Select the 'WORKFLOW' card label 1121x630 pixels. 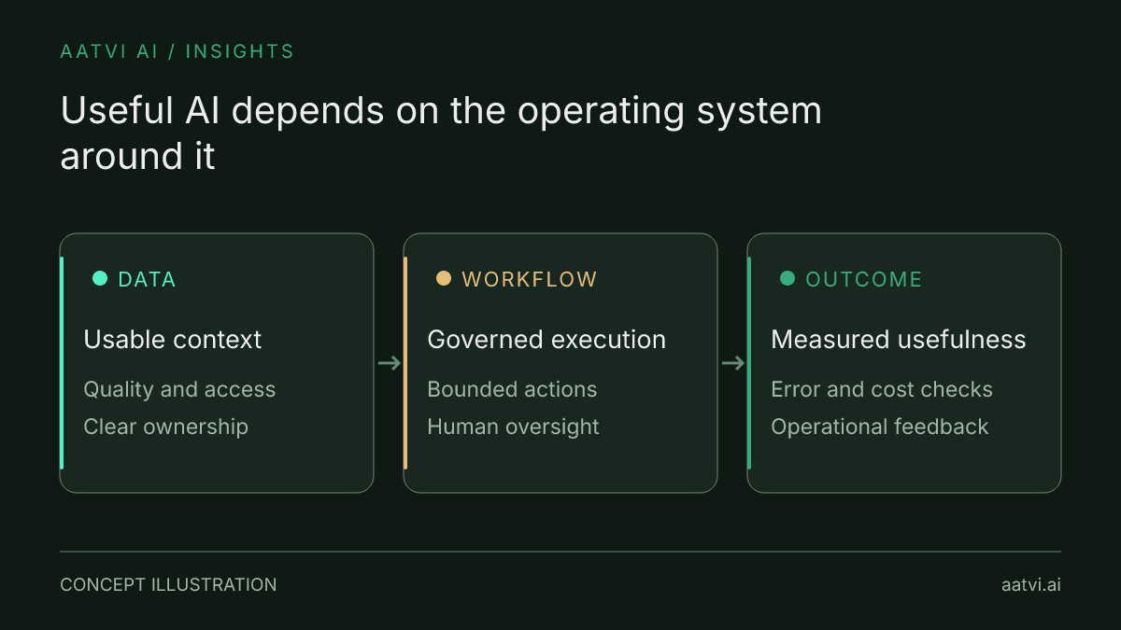(529, 279)
